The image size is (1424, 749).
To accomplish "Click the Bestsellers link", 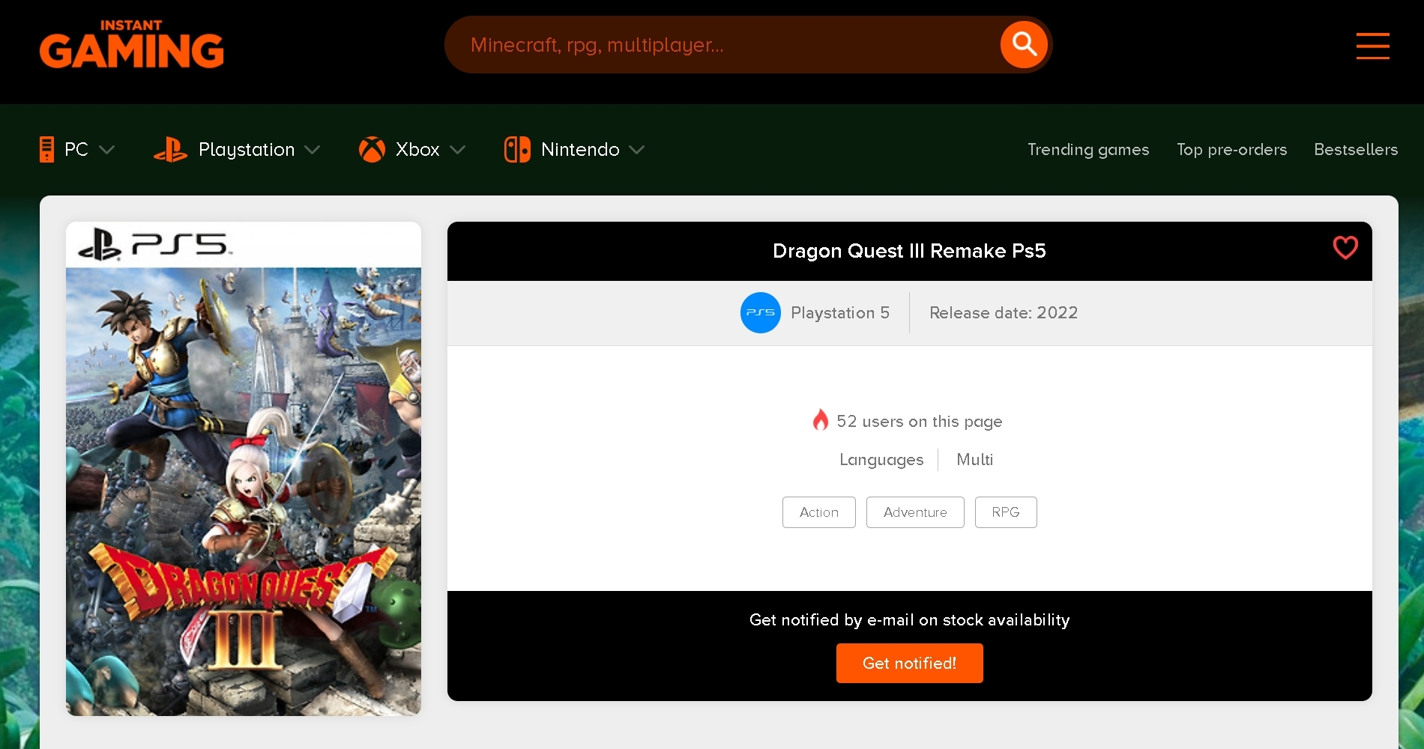I will 1356,149.
